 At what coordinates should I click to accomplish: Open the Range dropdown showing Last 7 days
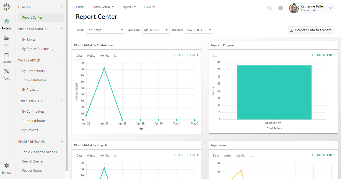point(105,30)
